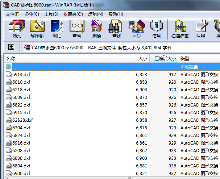The image size is (220, 179).
Task: Click the WinRAR title bar icon
Action: click(x=6, y=5)
